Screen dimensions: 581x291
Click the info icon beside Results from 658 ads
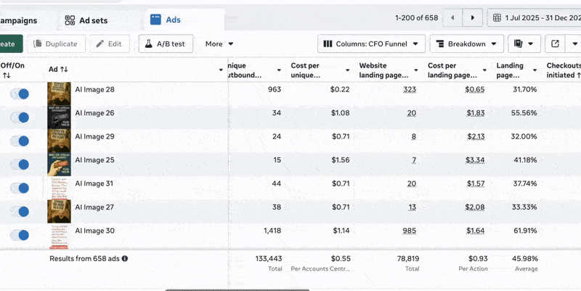pyautogui.click(x=125, y=258)
